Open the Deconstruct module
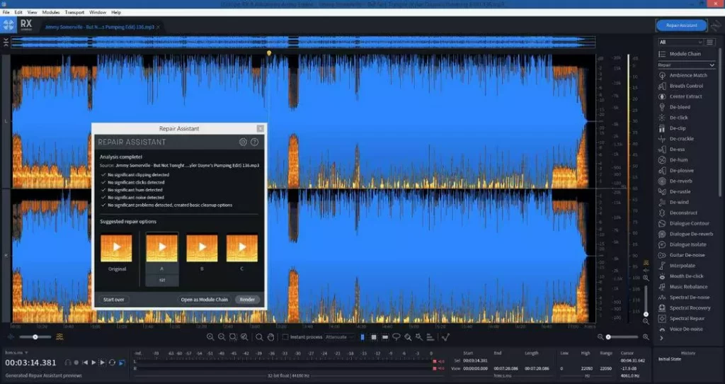This screenshot has width=725, height=384. click(x=678, y=213)
